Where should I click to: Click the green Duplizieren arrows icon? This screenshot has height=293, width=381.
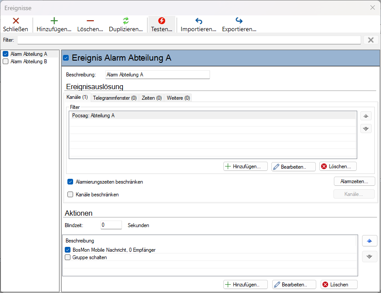click(x=126, y=21)
